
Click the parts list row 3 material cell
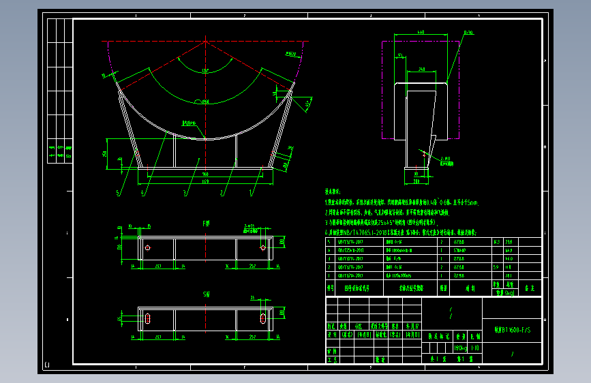(x=470, y=258)
